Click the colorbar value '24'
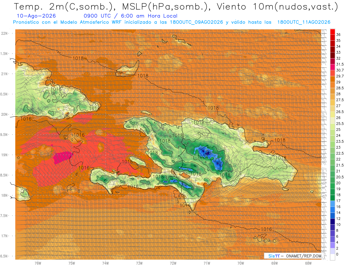The width and height of the screenshot is (346, 267). (x=339, y=135)
